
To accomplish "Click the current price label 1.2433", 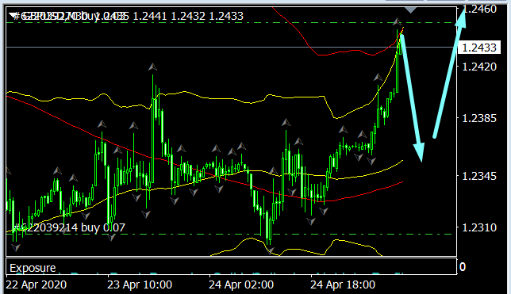I will coord(479,48).
